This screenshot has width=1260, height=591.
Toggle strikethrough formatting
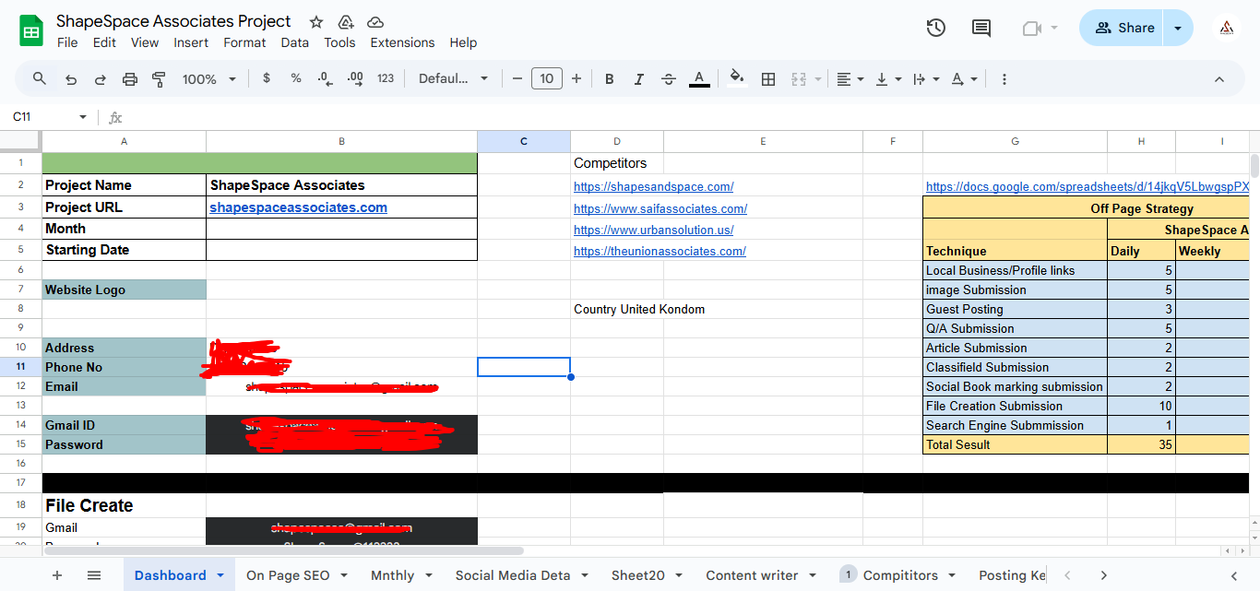[669, 79]
